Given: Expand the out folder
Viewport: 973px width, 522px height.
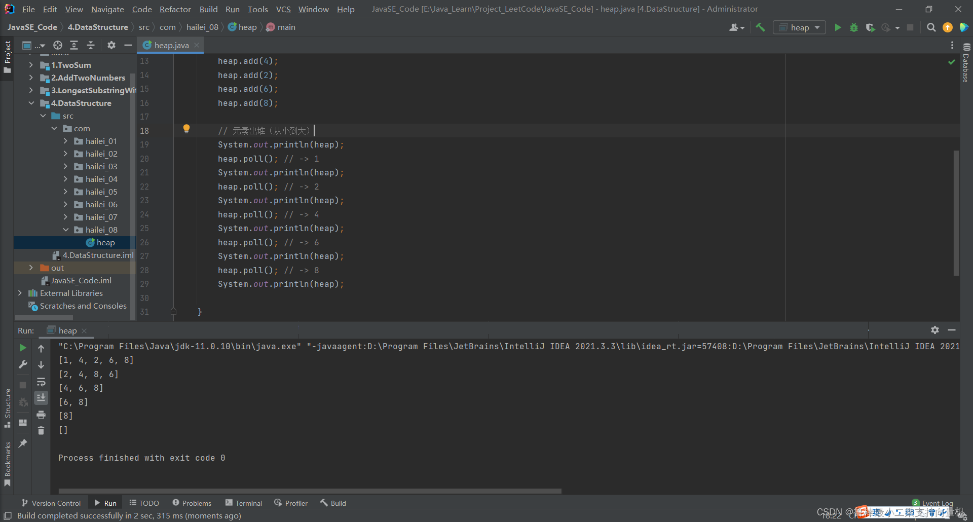Looking at the screenshot, I should 31,268.
